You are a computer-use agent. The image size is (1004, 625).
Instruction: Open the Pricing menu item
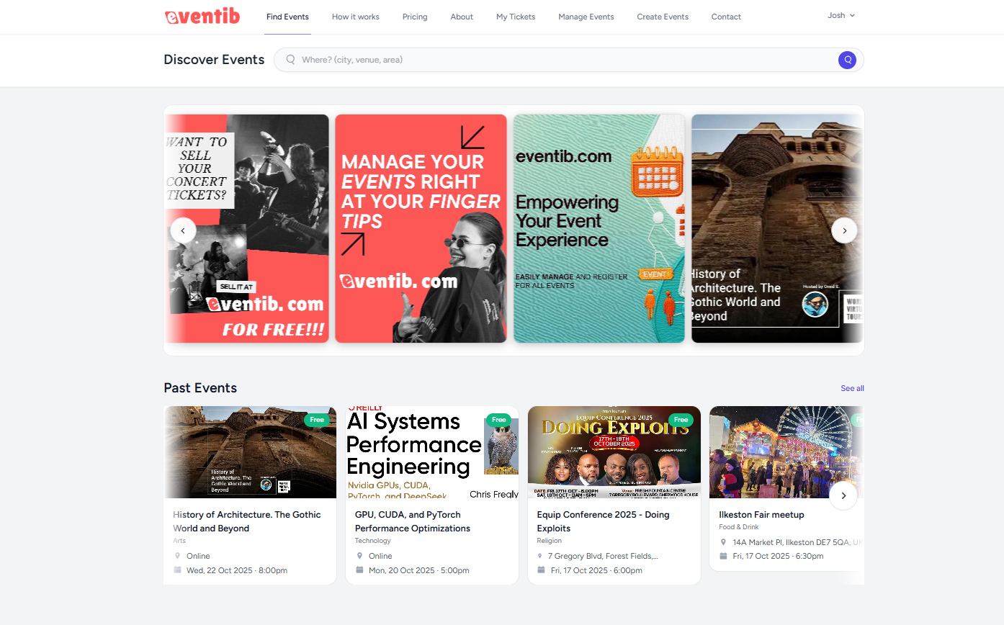pos(415,17)
